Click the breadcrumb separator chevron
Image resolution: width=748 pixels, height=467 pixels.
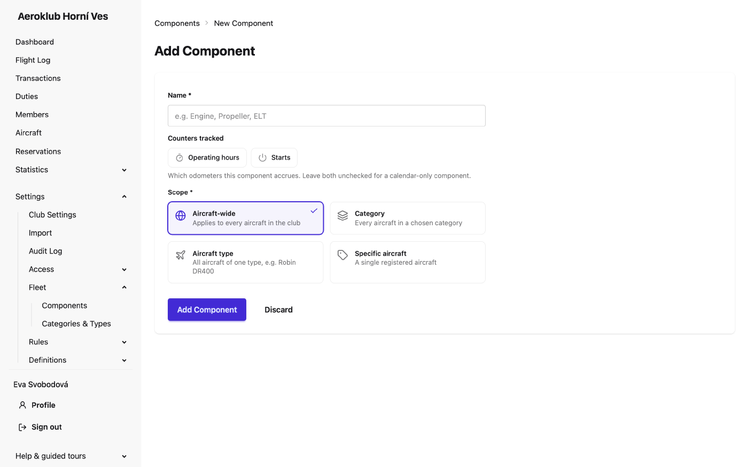207,23
